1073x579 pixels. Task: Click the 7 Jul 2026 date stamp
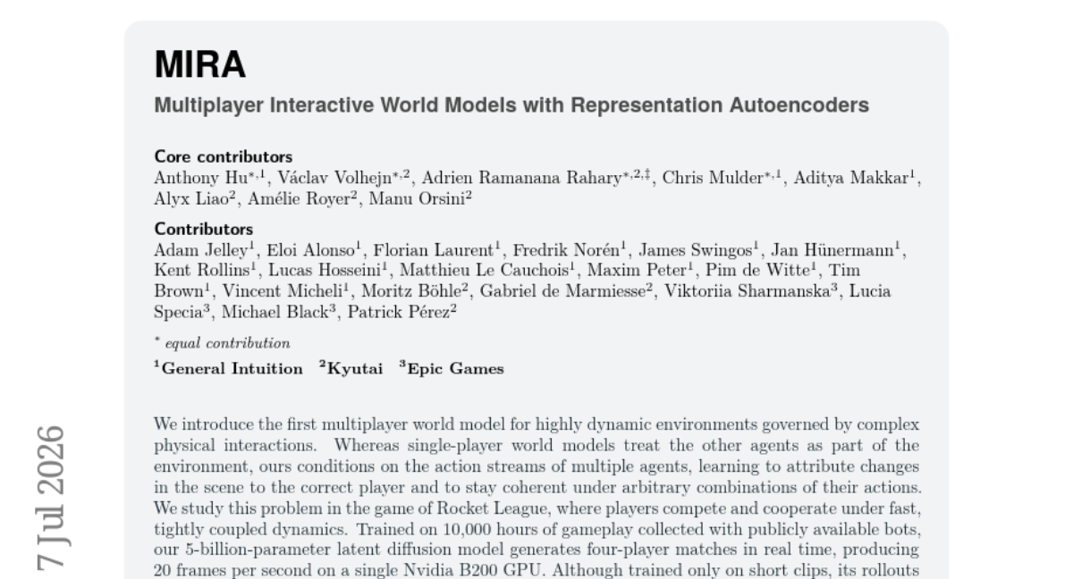(x=50, y=498)
